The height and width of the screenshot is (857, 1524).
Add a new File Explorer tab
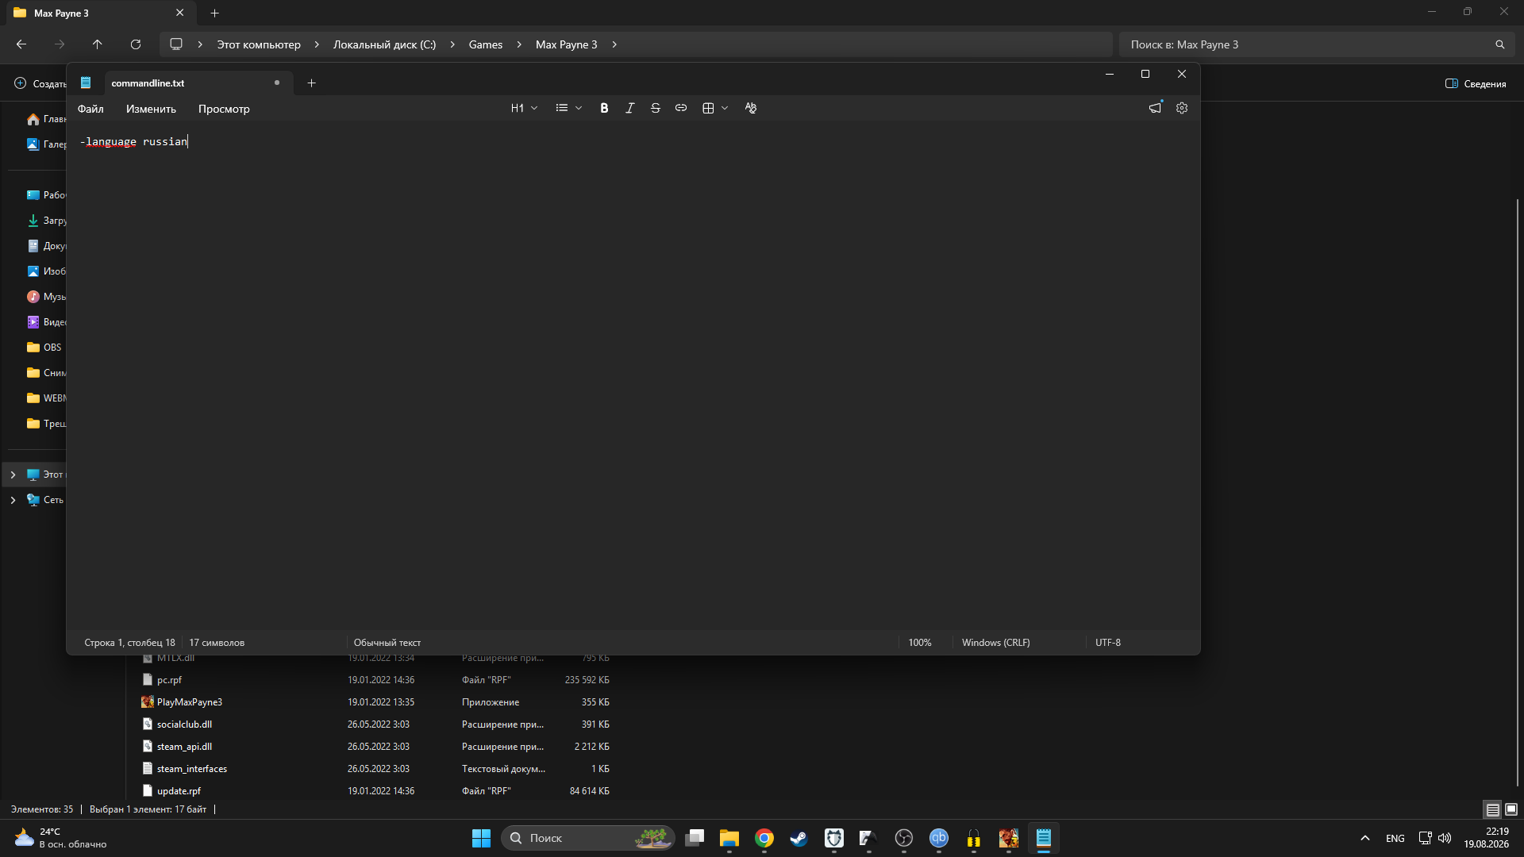[214, 13]
